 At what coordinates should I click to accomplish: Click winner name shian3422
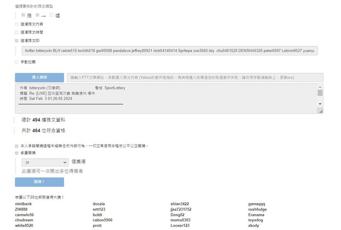click(x=180, y=204)
